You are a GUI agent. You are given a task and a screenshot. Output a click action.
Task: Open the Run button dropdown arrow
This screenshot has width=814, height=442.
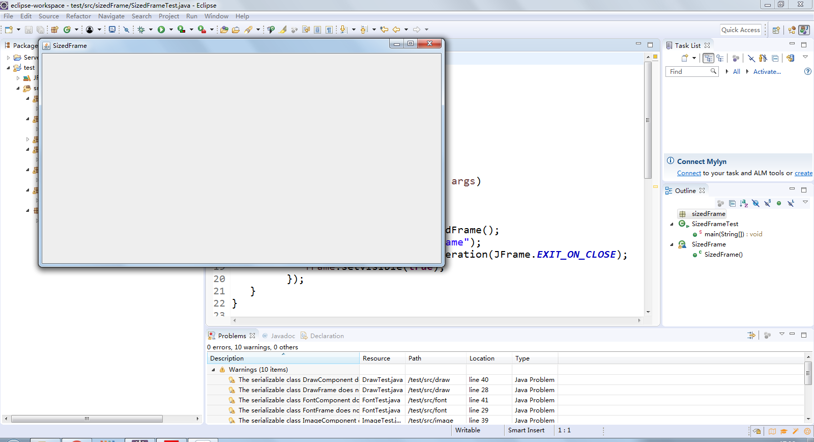point(171,30)
